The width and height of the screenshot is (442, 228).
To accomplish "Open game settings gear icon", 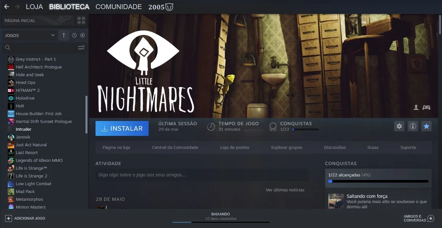I will [x=399, y=126].
